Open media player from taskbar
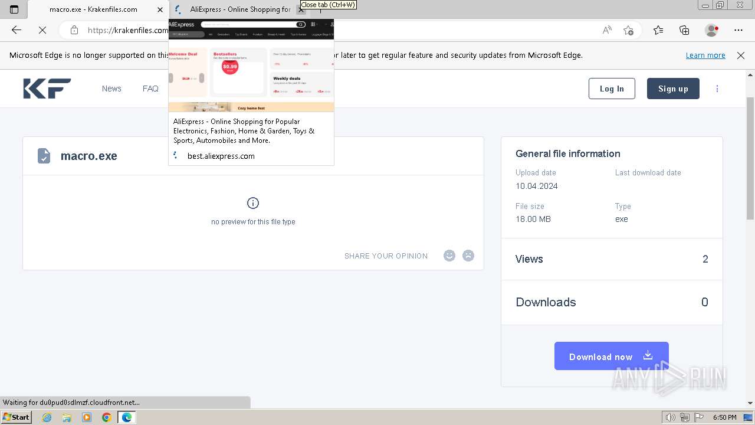Image resolution: width=755 pixels, height=425 pixels. pyautogui.click(x=87, y=417)
